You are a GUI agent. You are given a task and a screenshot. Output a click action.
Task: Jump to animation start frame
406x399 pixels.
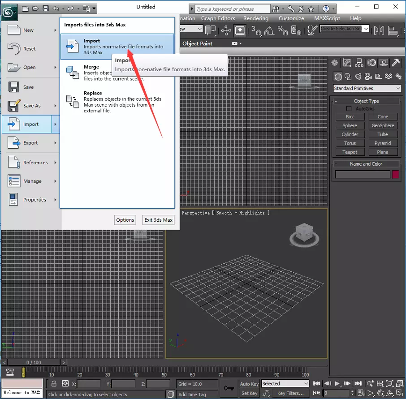[x=317, y=383]
